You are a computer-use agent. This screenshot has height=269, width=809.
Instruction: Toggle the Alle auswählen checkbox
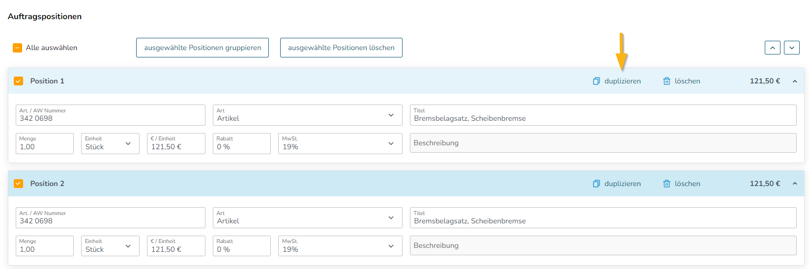point(17,48)
